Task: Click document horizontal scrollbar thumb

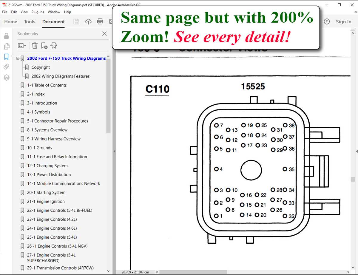Action: point(193,272)
